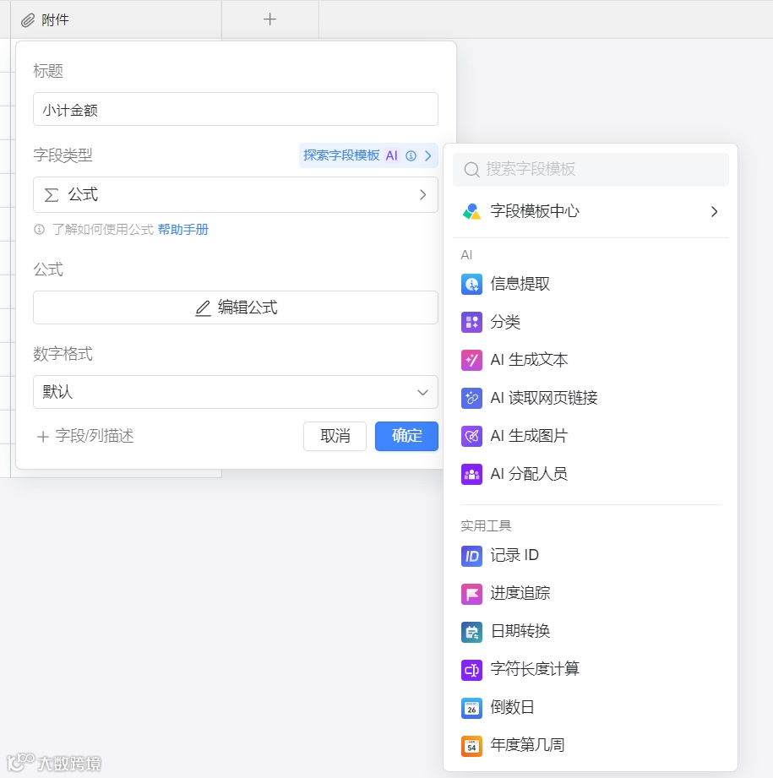Viewport: 773px width, 778px height.
Task: Click the info icon before 了解如何使用公式
Action: point(39,229)
